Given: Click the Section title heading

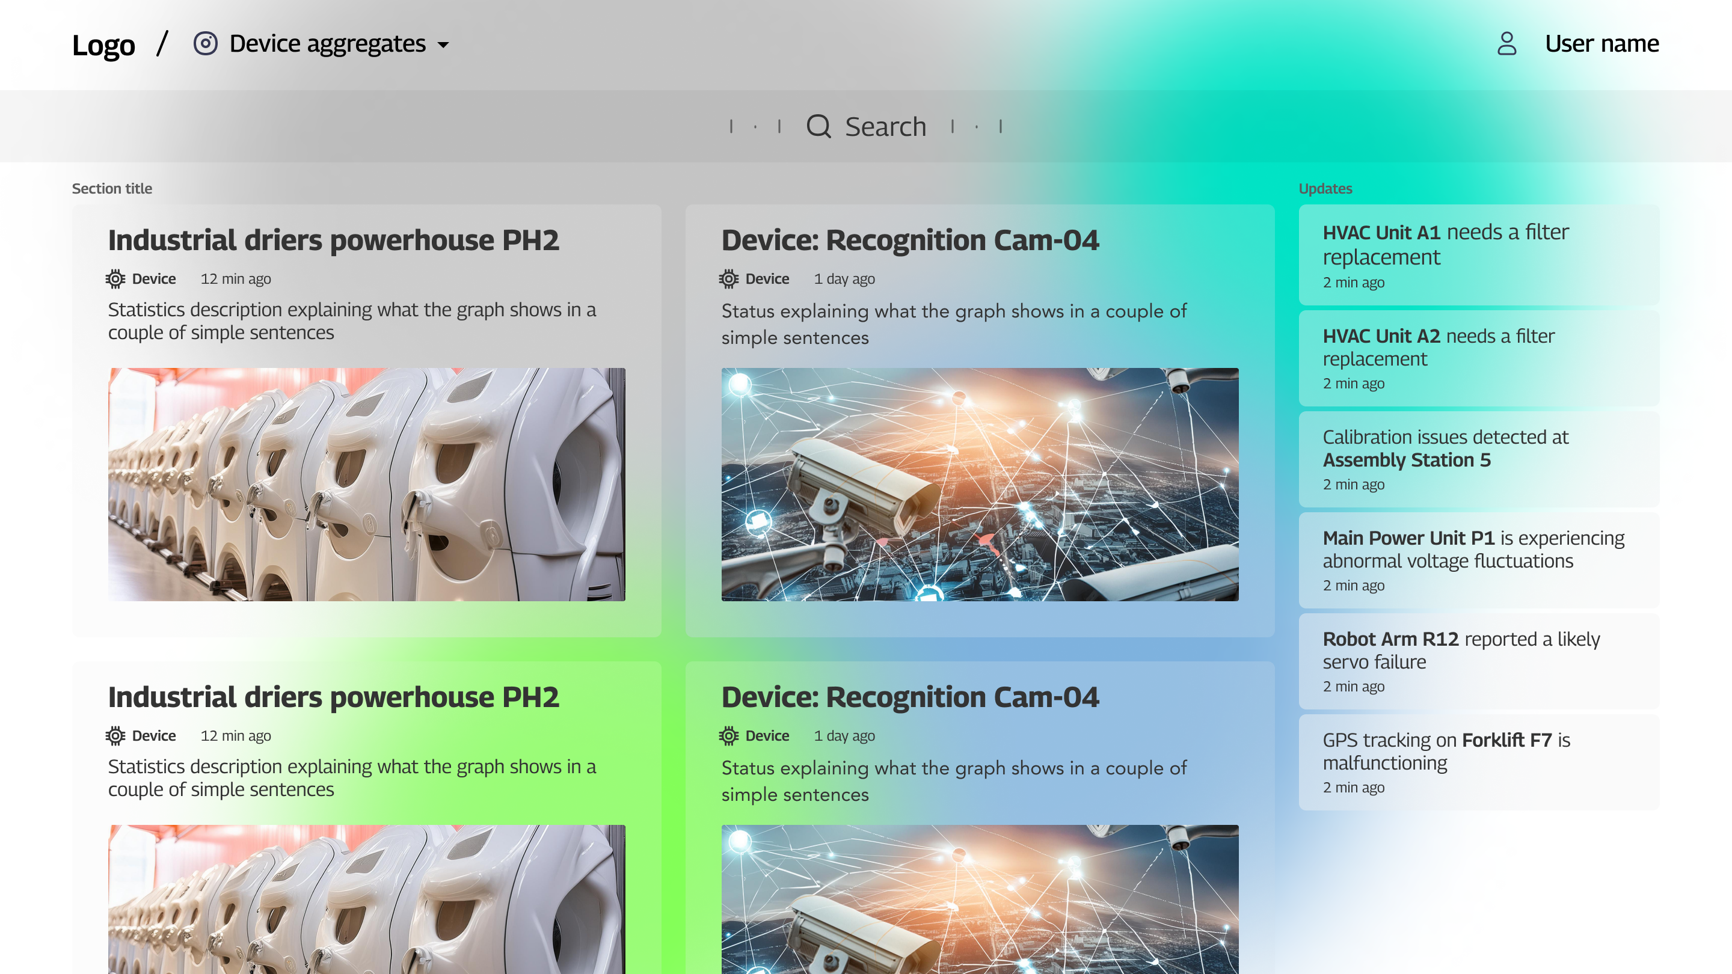Looking at the screenshot, I should point(112,188).
